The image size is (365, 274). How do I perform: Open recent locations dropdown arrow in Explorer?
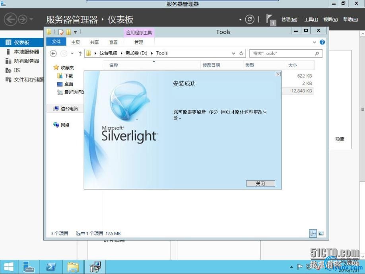(72, 54)
